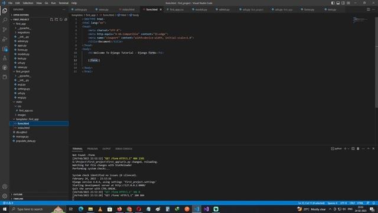Image resolution: width=378 pixels, height=213 pixels.
Task: Open the File menu
Action: click(11, 3)
